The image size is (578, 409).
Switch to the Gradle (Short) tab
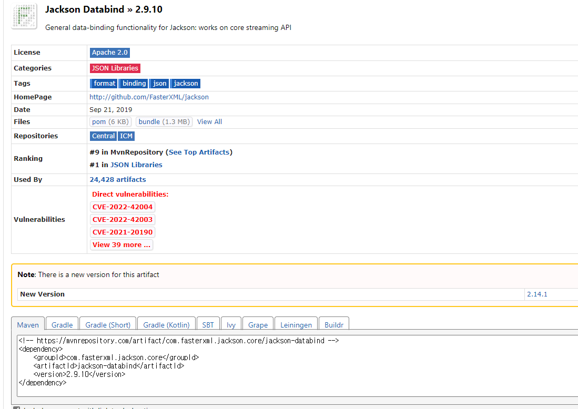coord(108,324)
